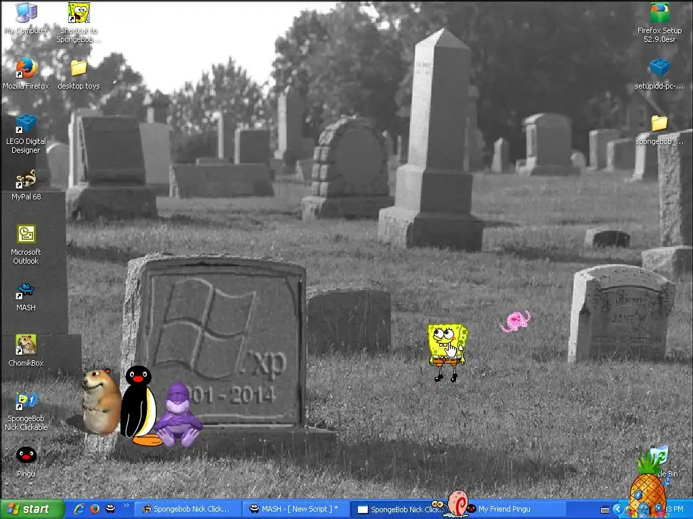This screenshot has width=693, height=519.
Task: Click the system tray clock
Action: tap(675, 510)
